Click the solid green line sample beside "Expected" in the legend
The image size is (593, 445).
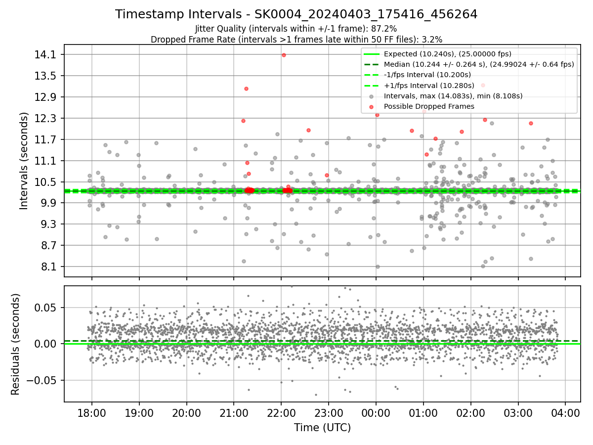372,54
